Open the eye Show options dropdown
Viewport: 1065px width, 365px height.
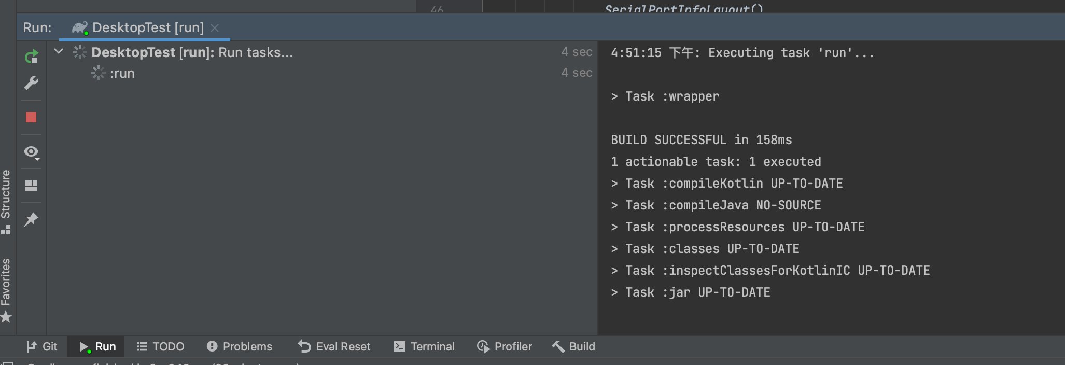click(31, 152)
